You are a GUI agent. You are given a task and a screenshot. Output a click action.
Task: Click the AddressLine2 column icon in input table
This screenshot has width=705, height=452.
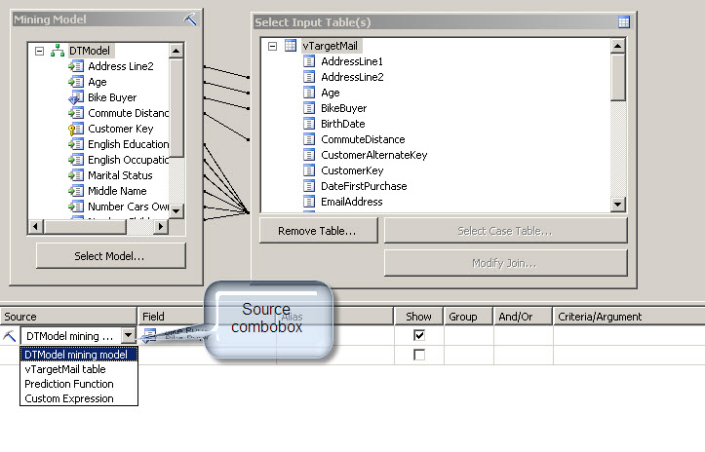[309, 77]
